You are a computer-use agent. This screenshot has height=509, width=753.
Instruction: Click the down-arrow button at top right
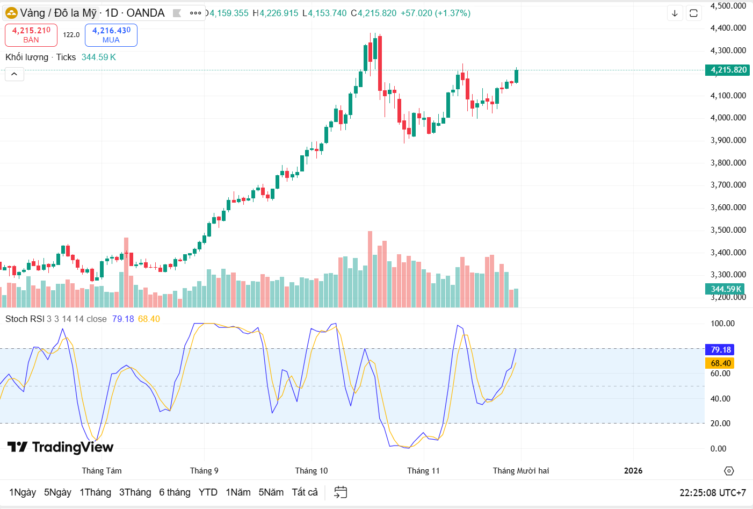(675, 13)
